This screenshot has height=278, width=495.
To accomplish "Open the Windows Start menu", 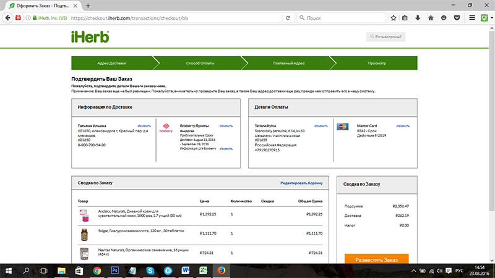I will [9, 271].
